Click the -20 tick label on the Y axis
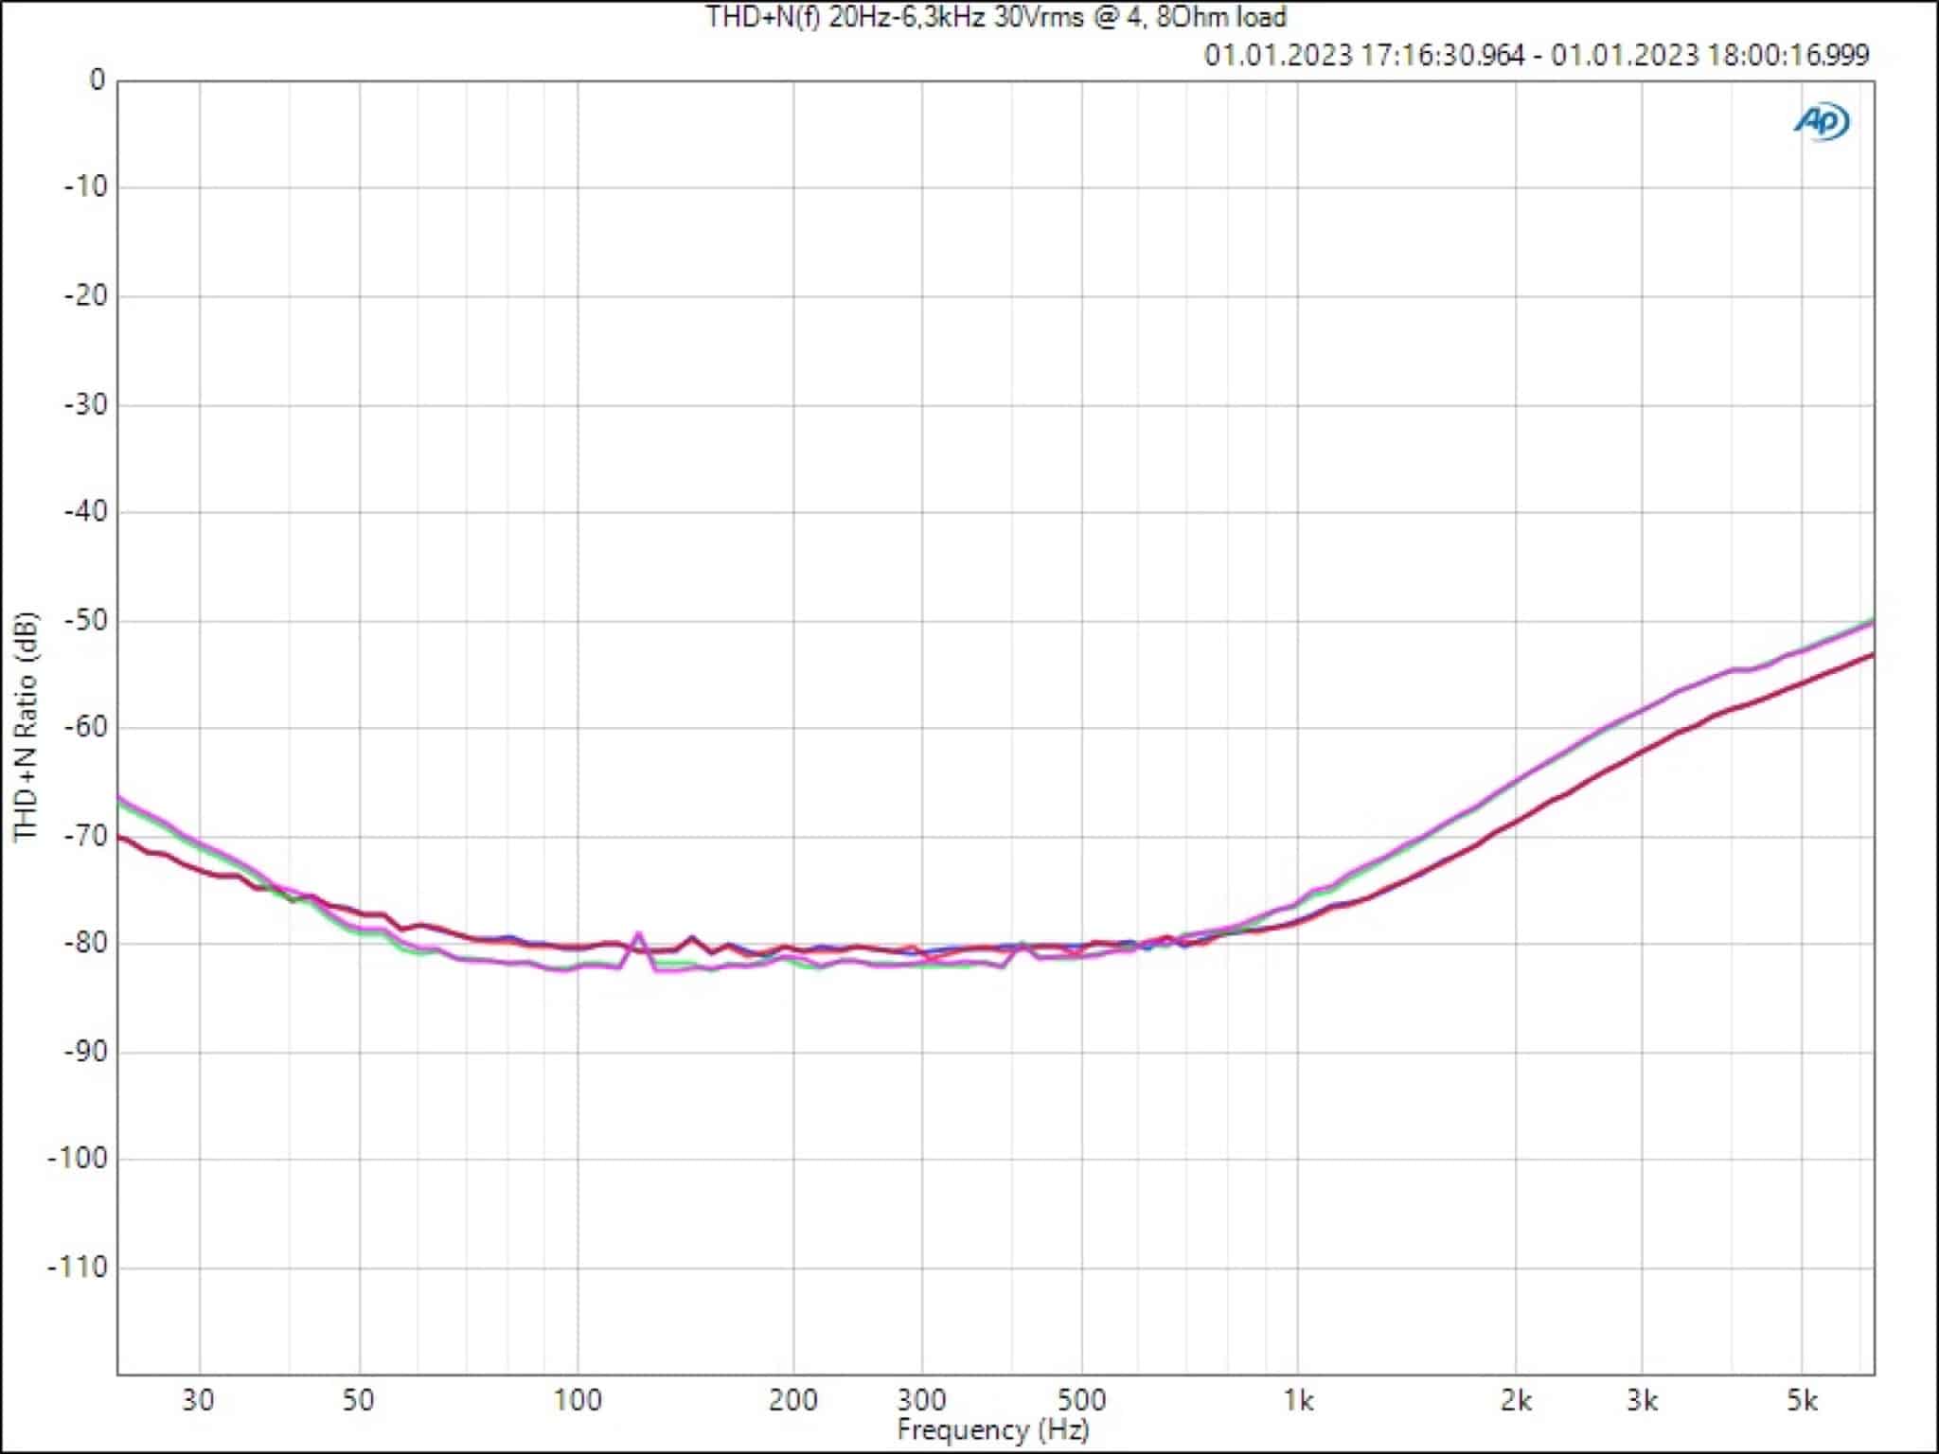This screenshot has width=1939, height=1454. tap(85, 296)
